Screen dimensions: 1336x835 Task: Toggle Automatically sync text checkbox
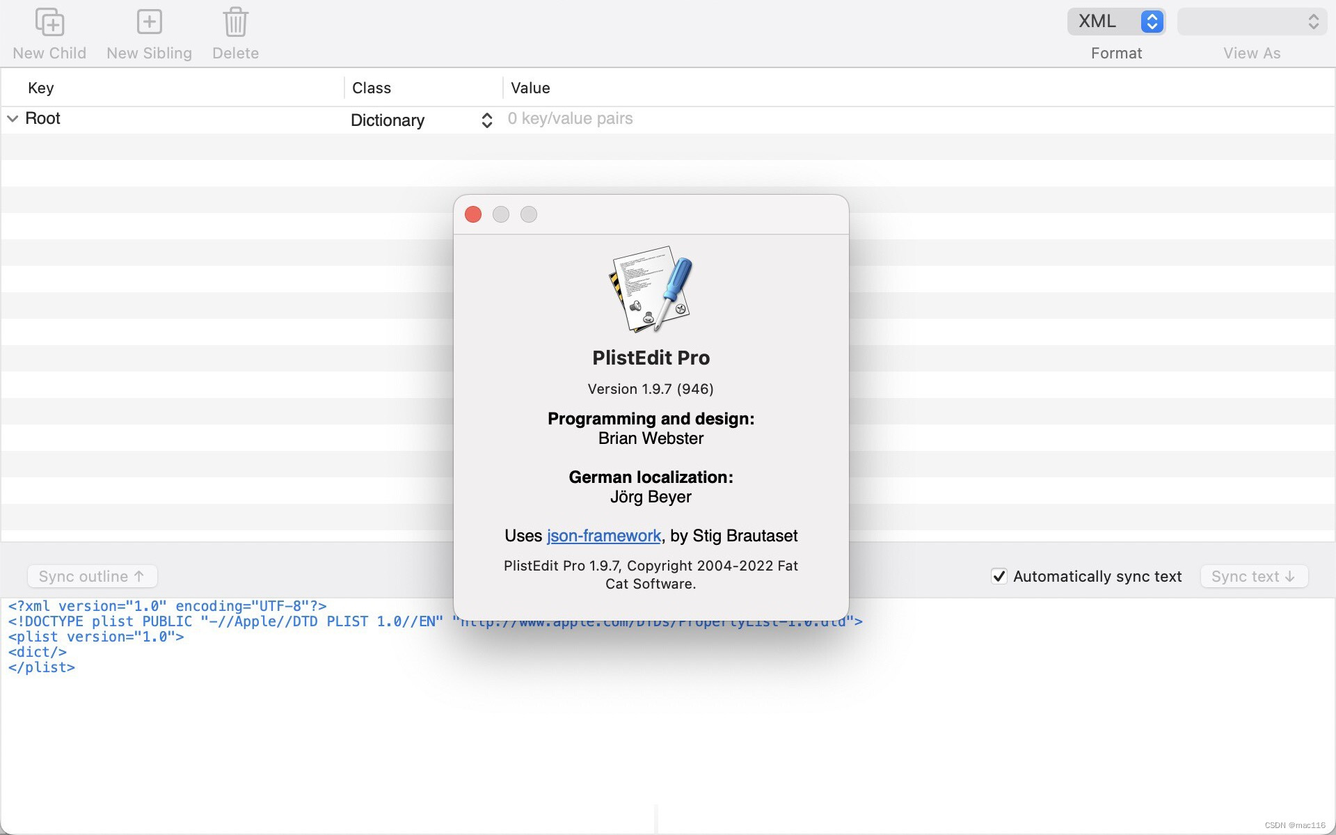999,576
